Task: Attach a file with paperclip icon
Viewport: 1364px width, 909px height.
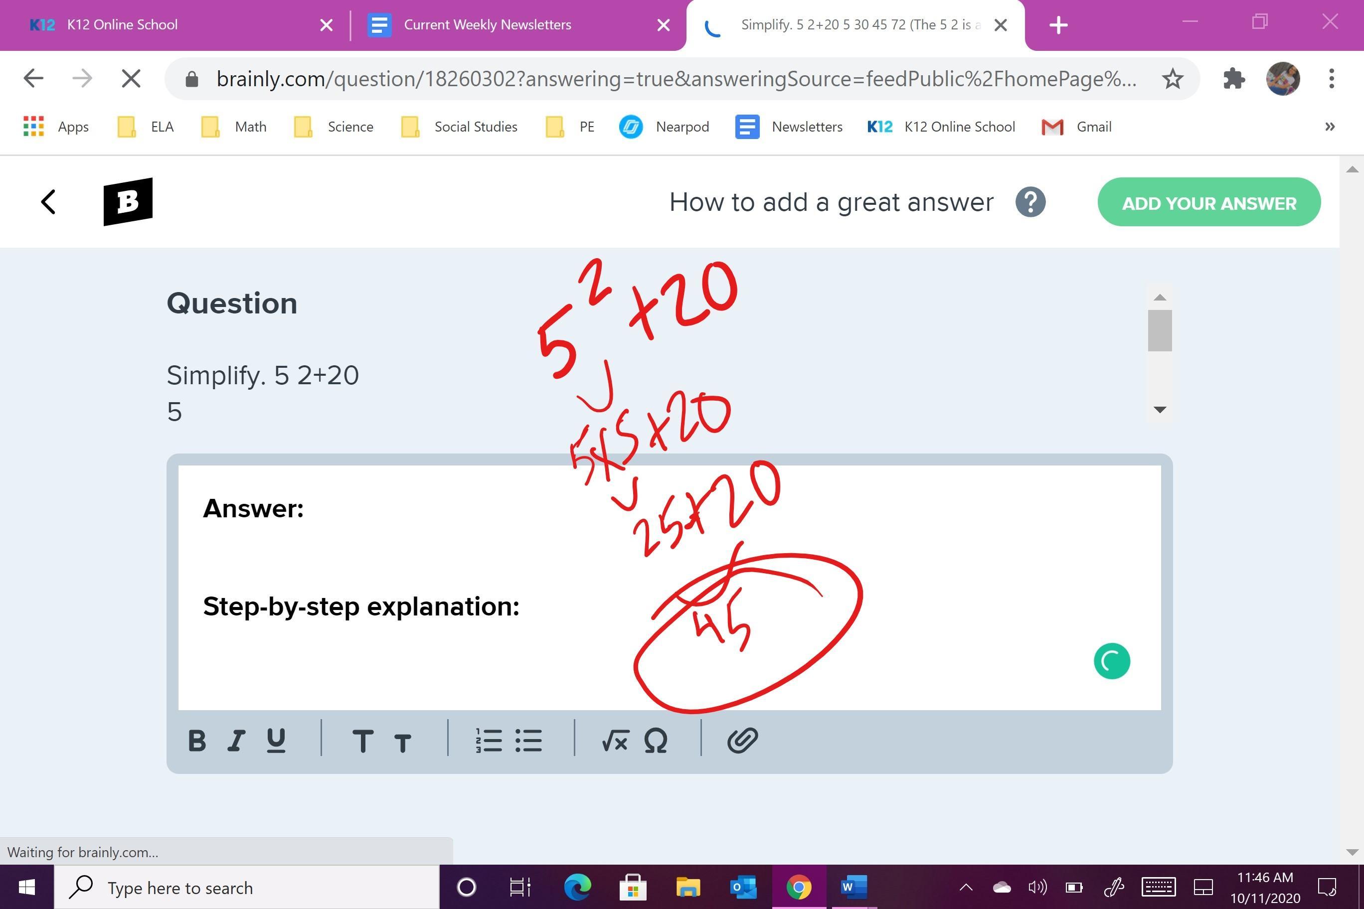Action: tap(742, 740)
